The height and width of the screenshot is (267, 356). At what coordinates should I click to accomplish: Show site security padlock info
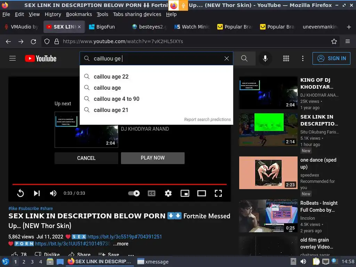point(57,42)
